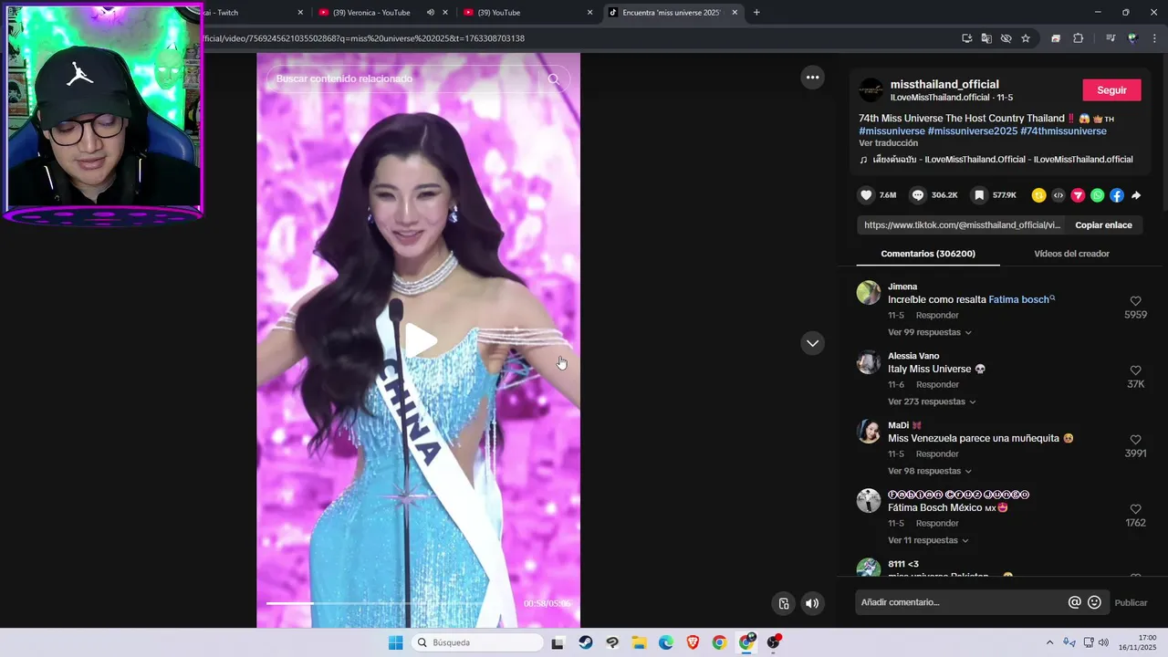Viewport: 1168px width, 657px height.
Task: Like the video via heart icon
Action: (x=867, y=195)
